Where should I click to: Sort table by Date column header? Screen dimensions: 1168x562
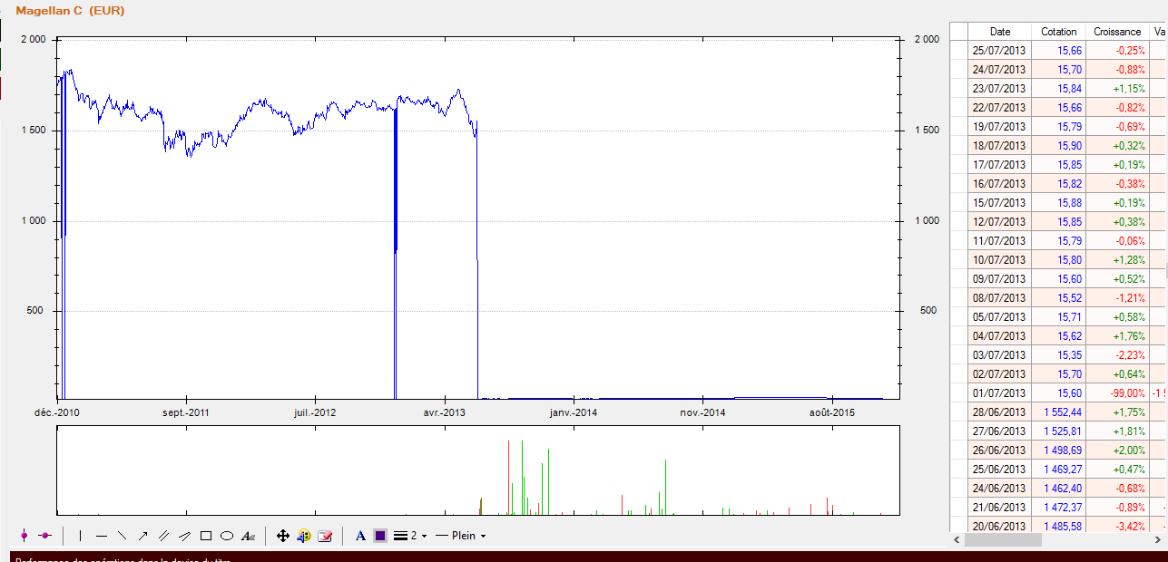[x=999, y=32]
